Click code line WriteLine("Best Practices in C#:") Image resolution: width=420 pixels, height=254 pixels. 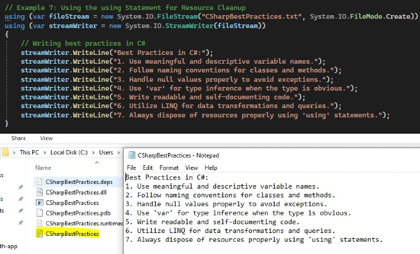(x=117, y=53)
